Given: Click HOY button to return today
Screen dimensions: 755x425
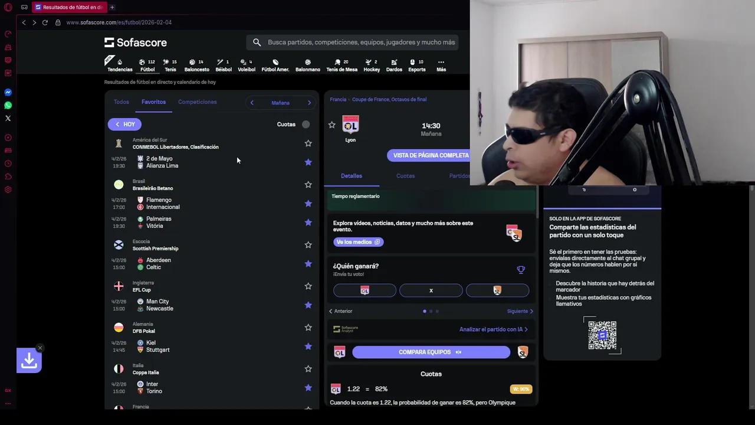Looking at the screenshot, I should tap(124, 125).
